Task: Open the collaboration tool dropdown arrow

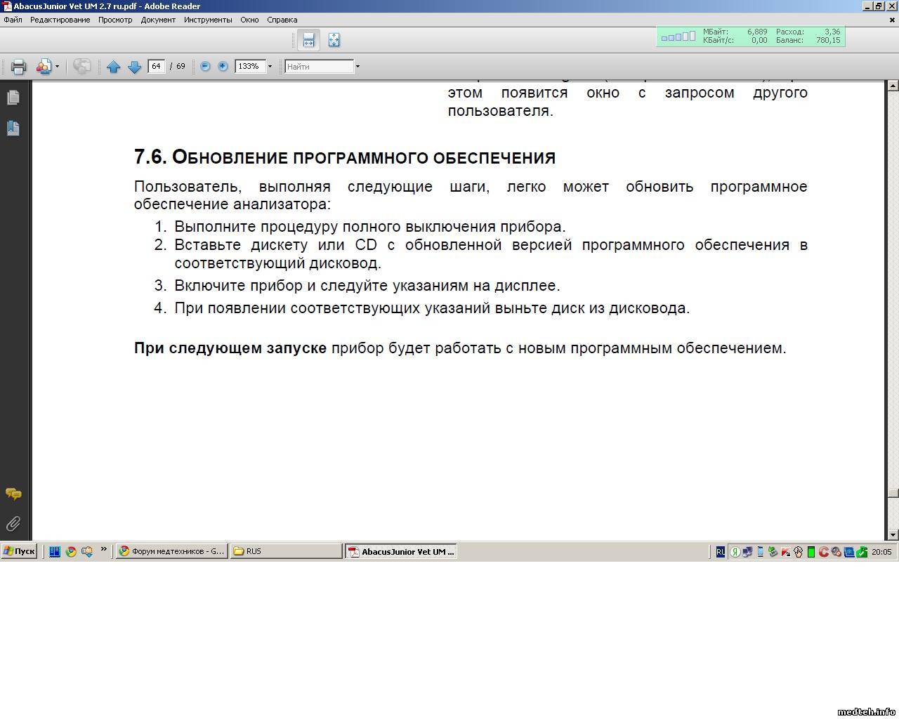Action: (x=57, y=67)
